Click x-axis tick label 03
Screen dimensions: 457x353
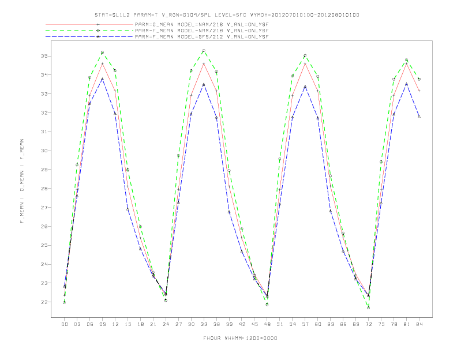(x=77, y=324)
